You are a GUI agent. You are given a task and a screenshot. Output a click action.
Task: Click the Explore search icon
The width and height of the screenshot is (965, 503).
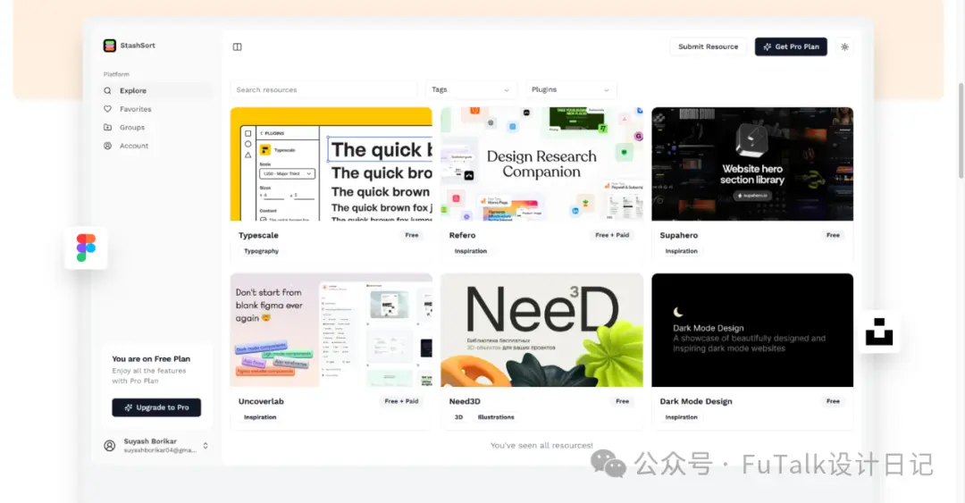[x=108, y=90]
